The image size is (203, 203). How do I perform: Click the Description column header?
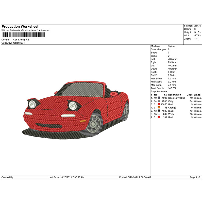(x=175, y=95)
